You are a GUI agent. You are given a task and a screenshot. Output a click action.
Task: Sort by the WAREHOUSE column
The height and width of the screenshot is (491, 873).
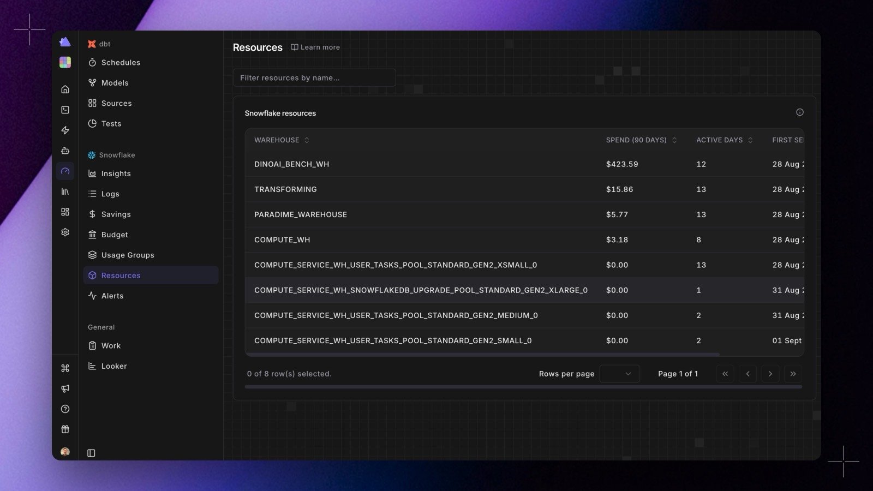tap(282, 140)
